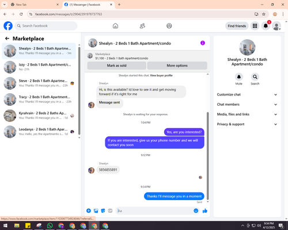Choose a sticker from the composer
This screenshot has height=230, width=288.
point(103,211)
